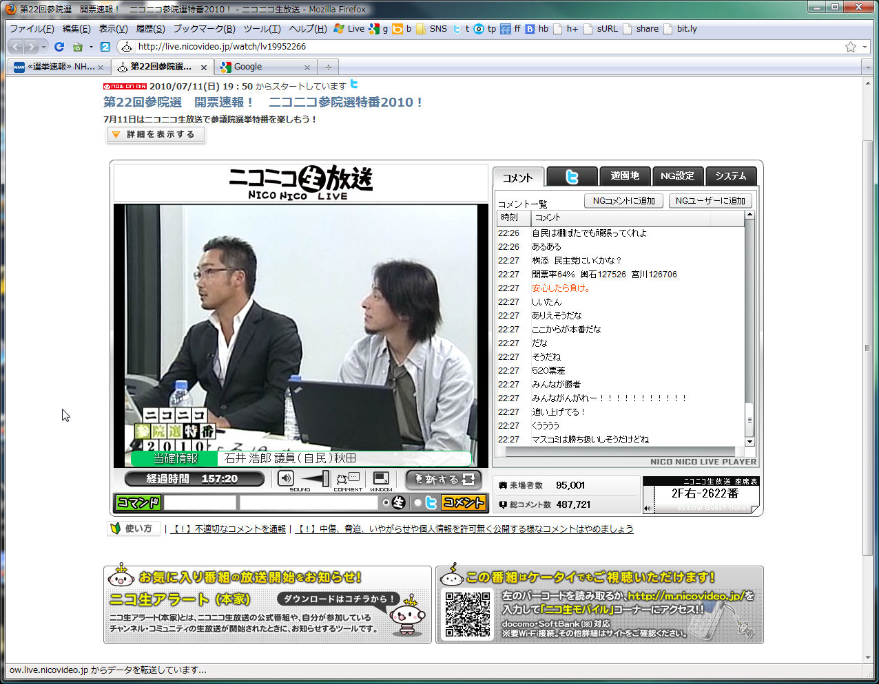
Task: Click the NGコメントに追加 button
Action: [x=624, y=201]
